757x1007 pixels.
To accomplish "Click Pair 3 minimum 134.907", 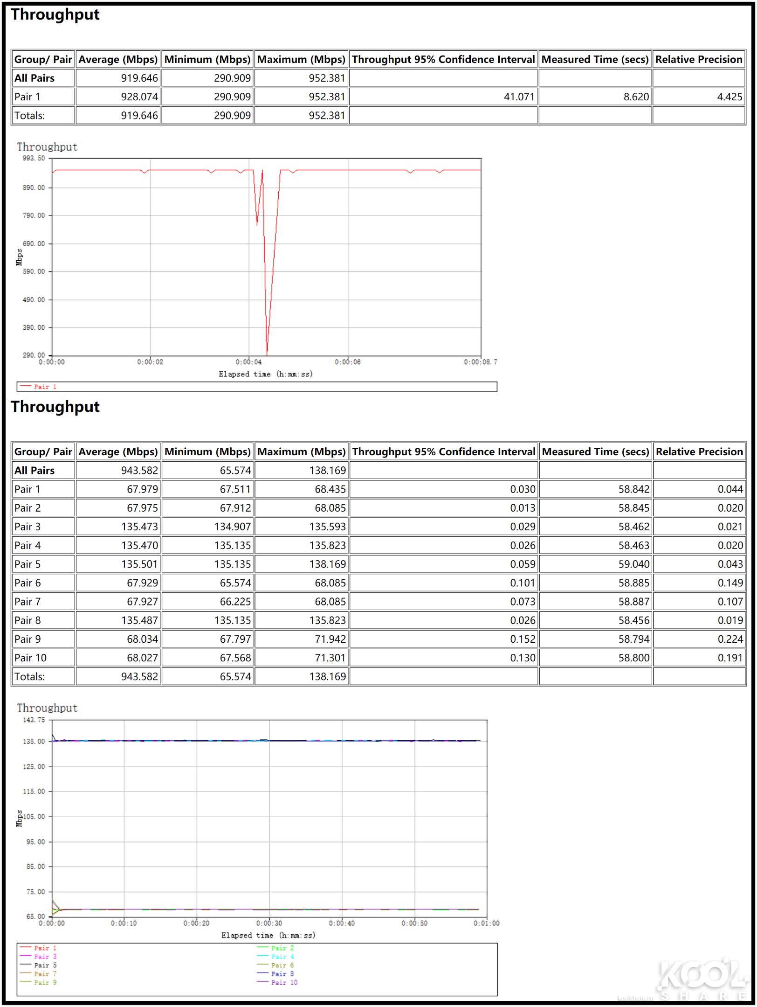I will point(232,527).
